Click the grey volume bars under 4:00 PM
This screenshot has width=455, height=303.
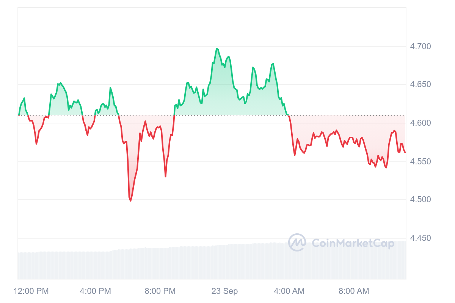[x=96, y=265]
